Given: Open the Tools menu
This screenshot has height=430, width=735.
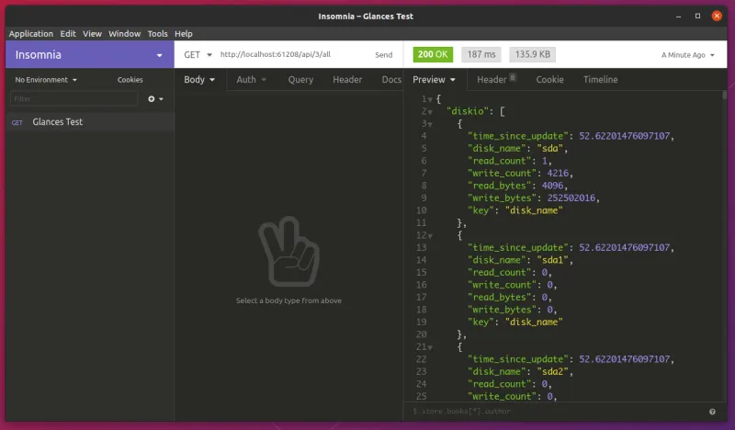Looking at the screenshot, I should [x=157, y=34].
